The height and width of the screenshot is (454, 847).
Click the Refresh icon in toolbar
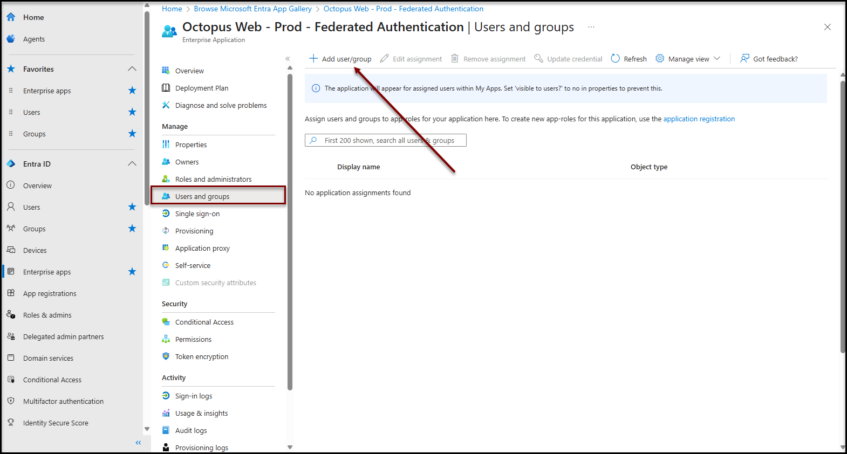[x=615, y=58]
